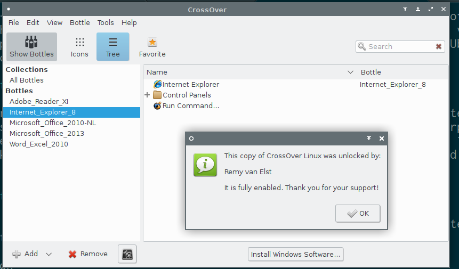Switch to Icons view
The height and width of the screenshot is (269, 459).
point(79,47)
